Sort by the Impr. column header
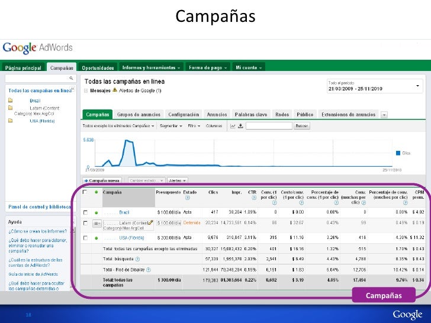This screenshot has height=323, width=431. pyautogui.click(x=237, y=192)
